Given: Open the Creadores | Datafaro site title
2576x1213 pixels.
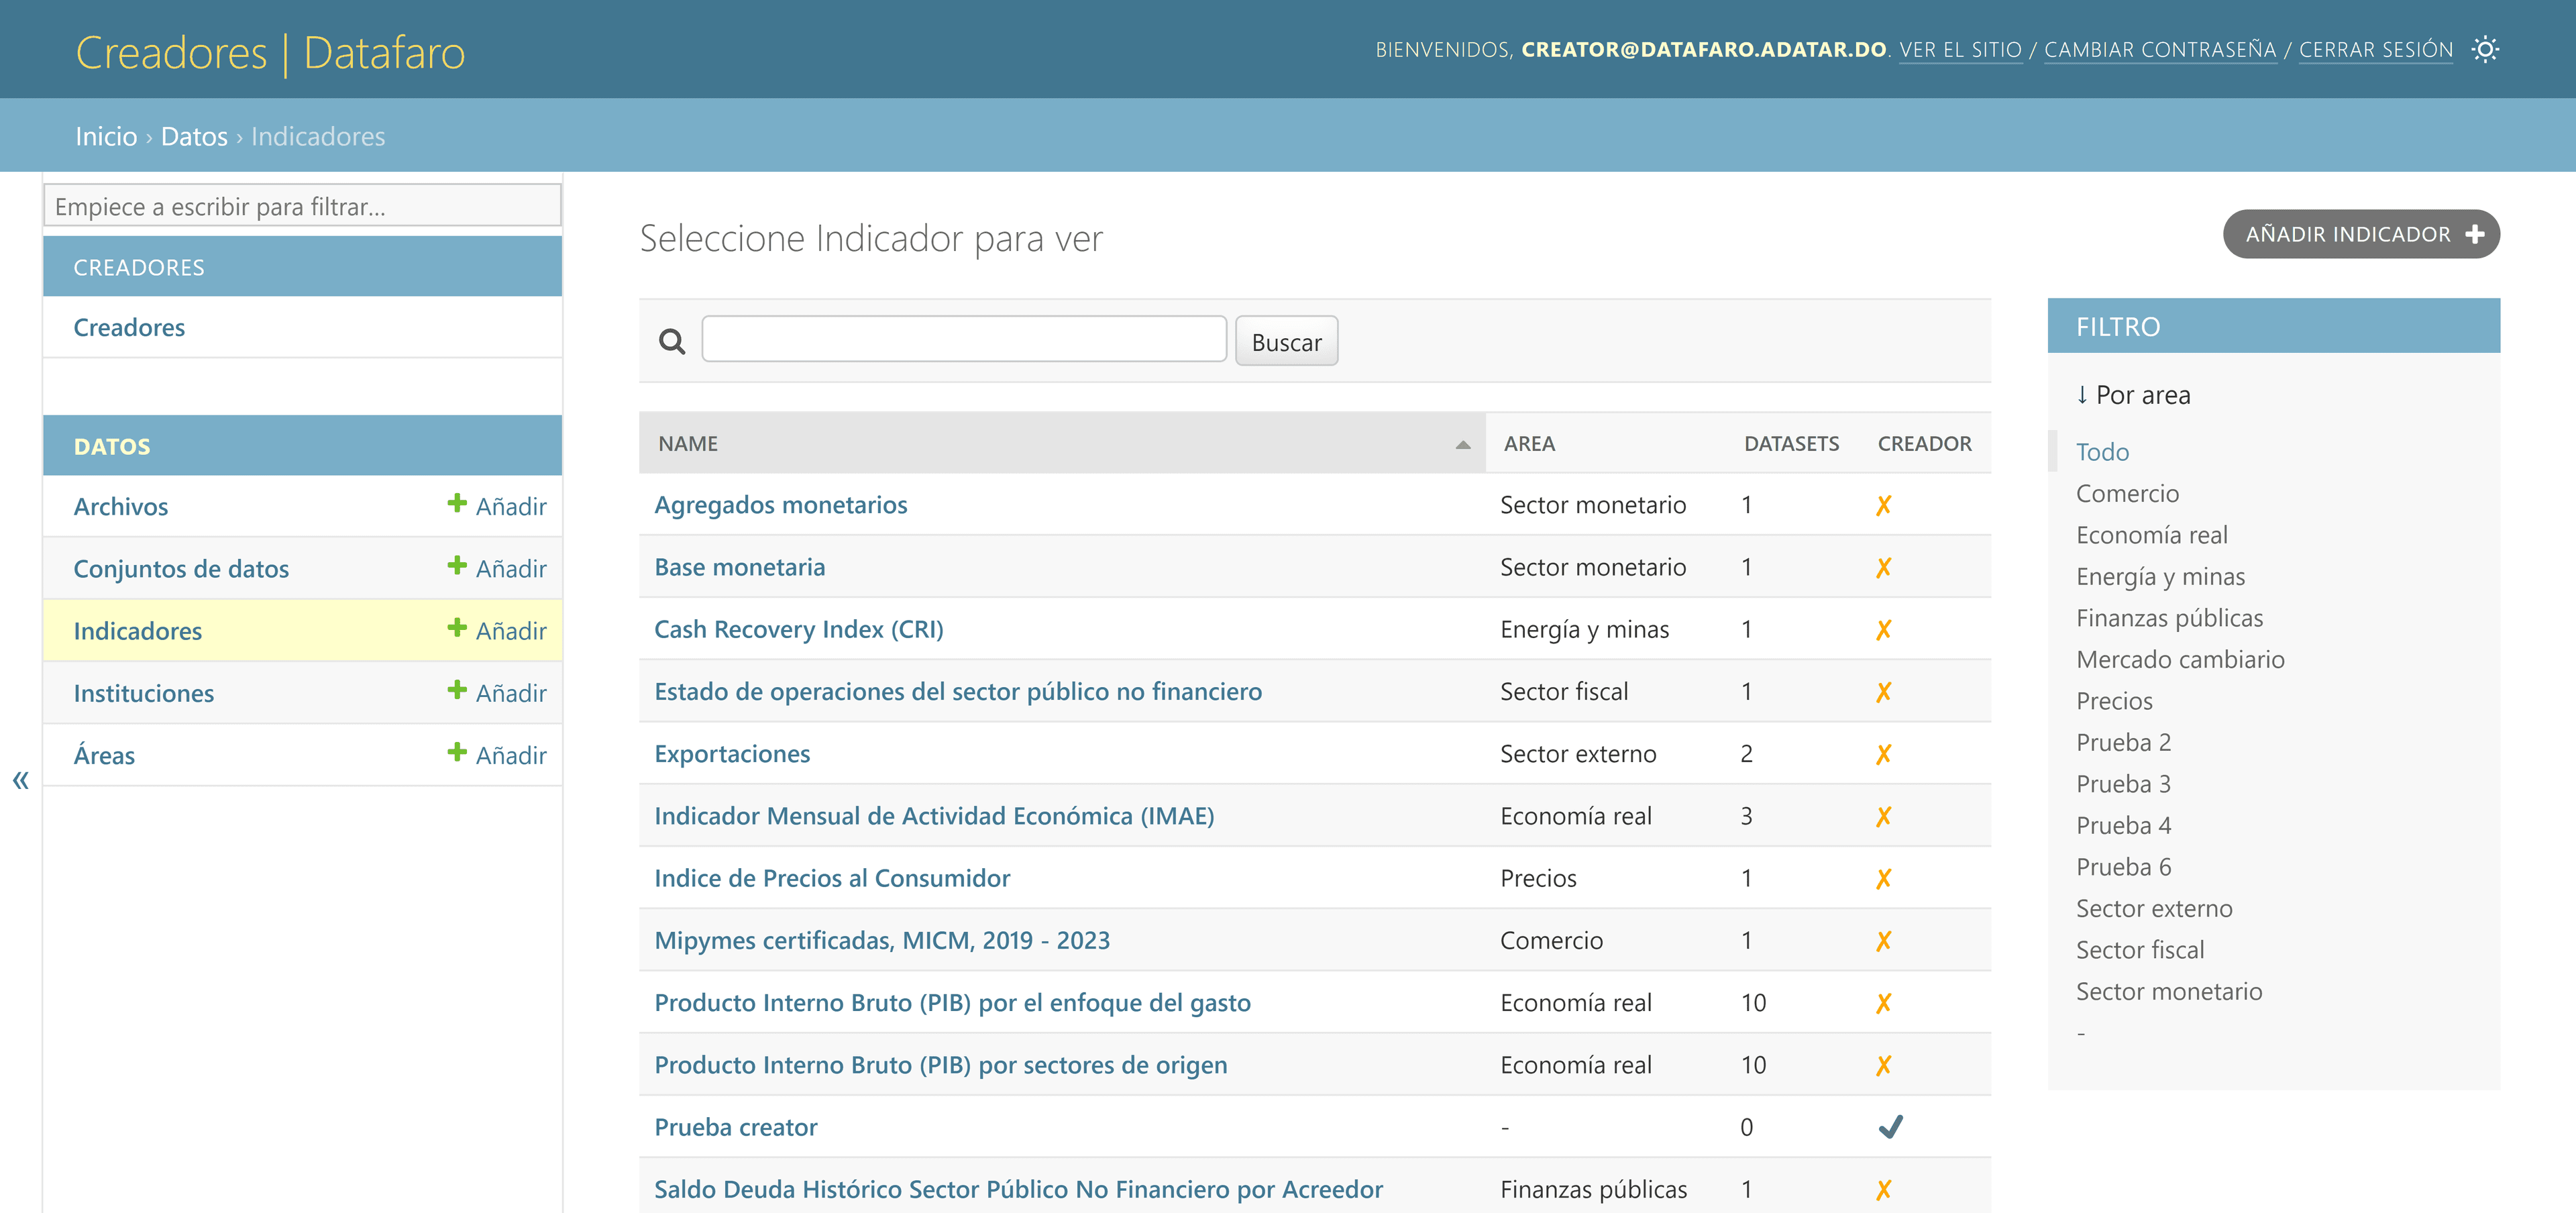Looking at the screenshot, I should click(270, 52).
